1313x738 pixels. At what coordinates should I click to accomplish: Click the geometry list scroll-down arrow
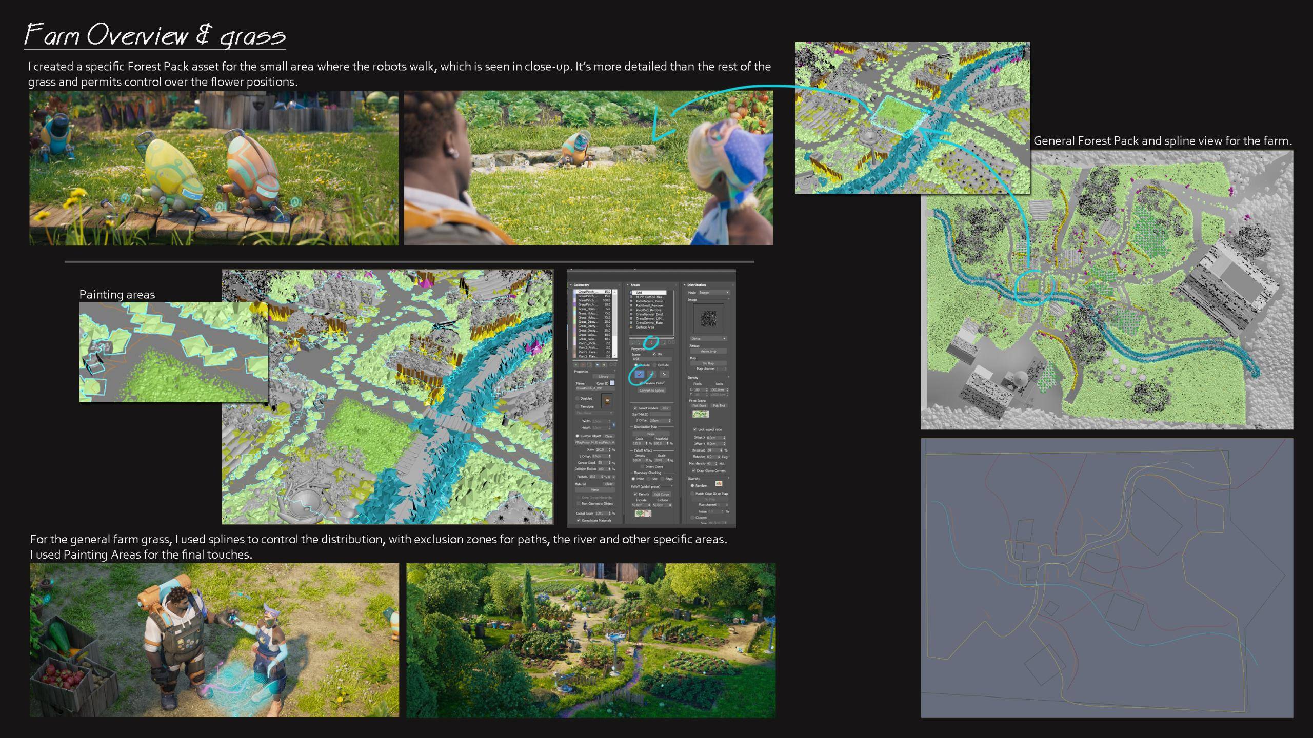(614, 355)
